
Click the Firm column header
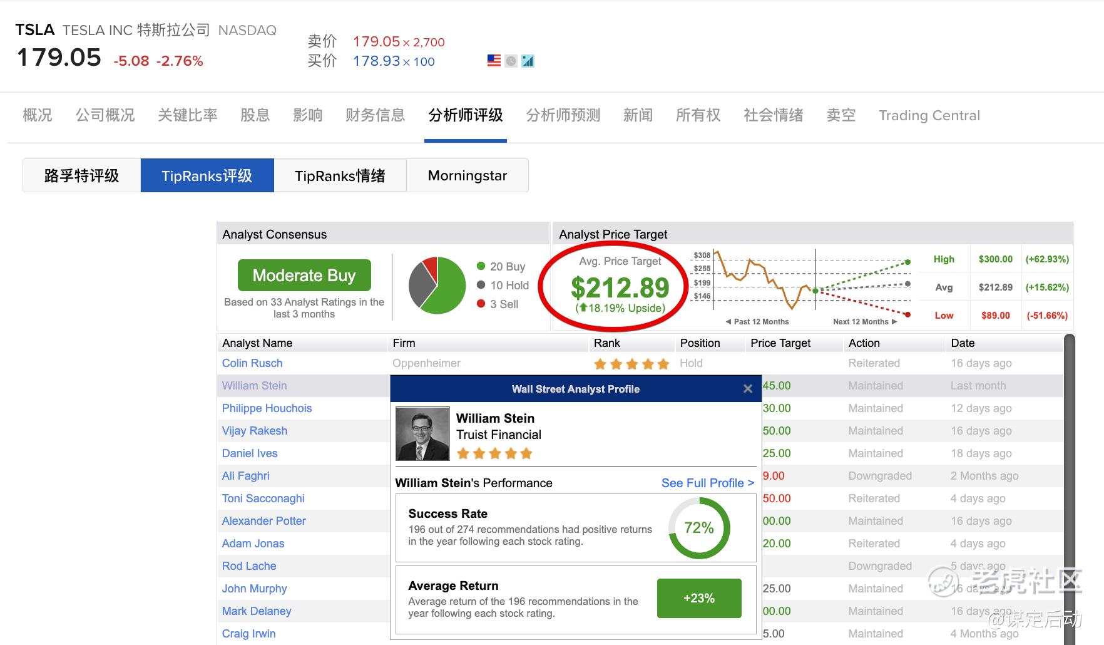pyautogui.click(x=404, y=343)
